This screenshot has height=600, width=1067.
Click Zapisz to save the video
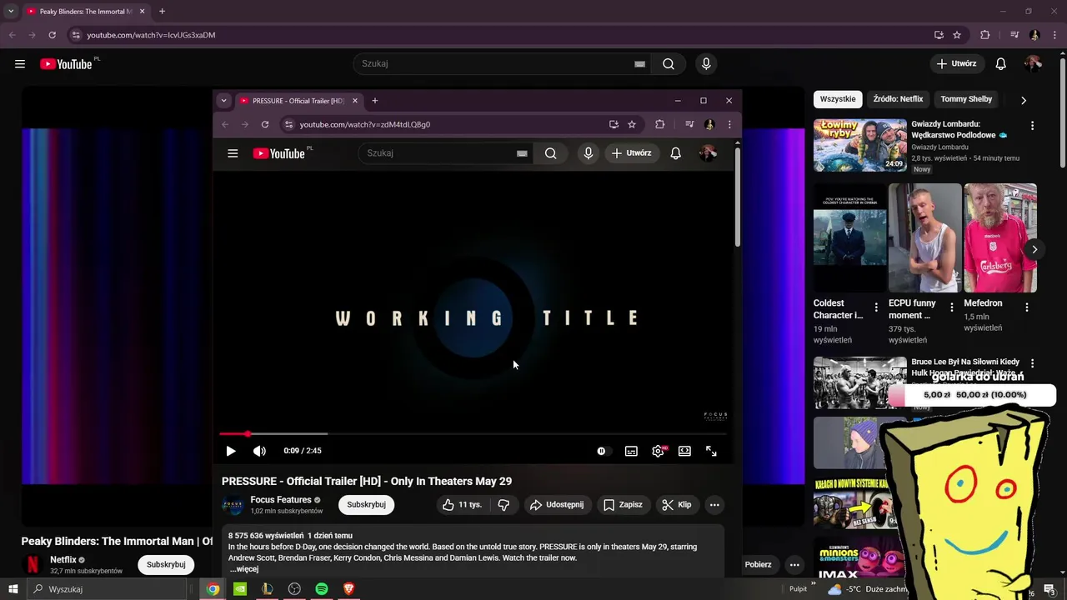coord(623,505)
